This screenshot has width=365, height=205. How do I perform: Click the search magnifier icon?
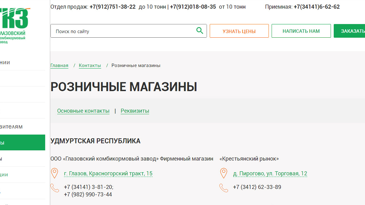pyautogui.click(x=200, y=31)
